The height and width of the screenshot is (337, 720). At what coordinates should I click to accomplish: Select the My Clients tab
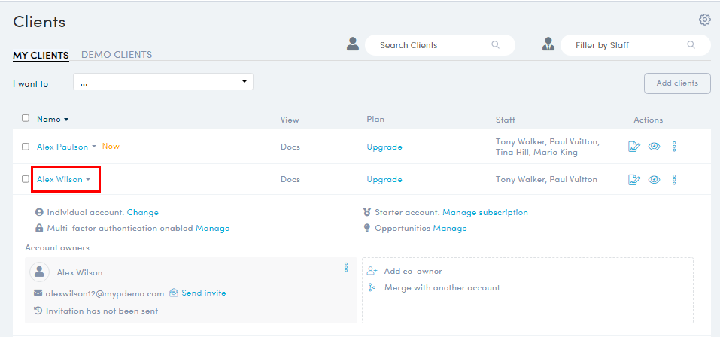[41, 55]
